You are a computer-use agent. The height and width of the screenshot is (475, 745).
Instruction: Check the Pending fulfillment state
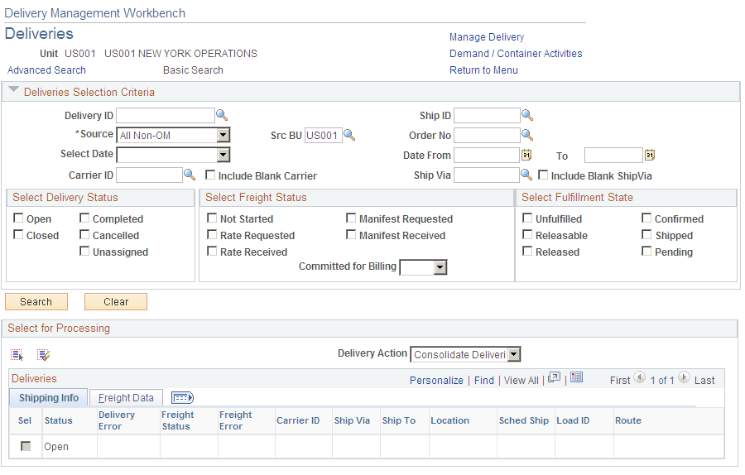coord(646,252)
